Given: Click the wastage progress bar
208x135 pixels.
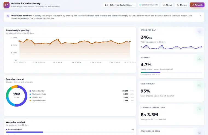Looking at the screenshot, I should [x=171, y=72].
